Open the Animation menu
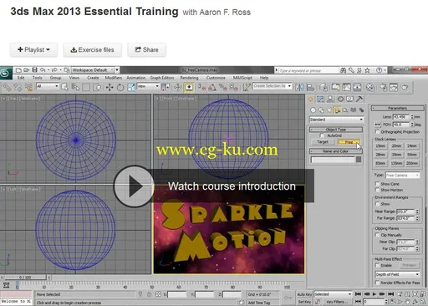The height and width of the screenshot is (306, 428). coord(136,78)
